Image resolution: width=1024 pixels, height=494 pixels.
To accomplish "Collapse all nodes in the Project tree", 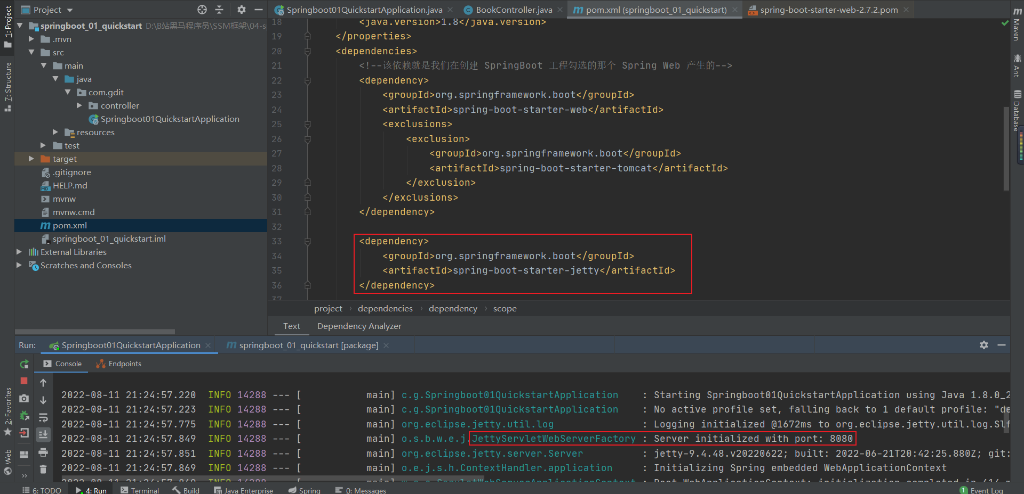I will point(219,10).
